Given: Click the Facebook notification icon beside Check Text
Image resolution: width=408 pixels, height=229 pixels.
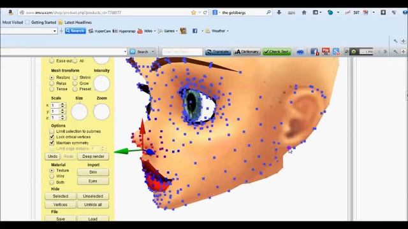Looking at the screenshot, I should tap(314, 52).
